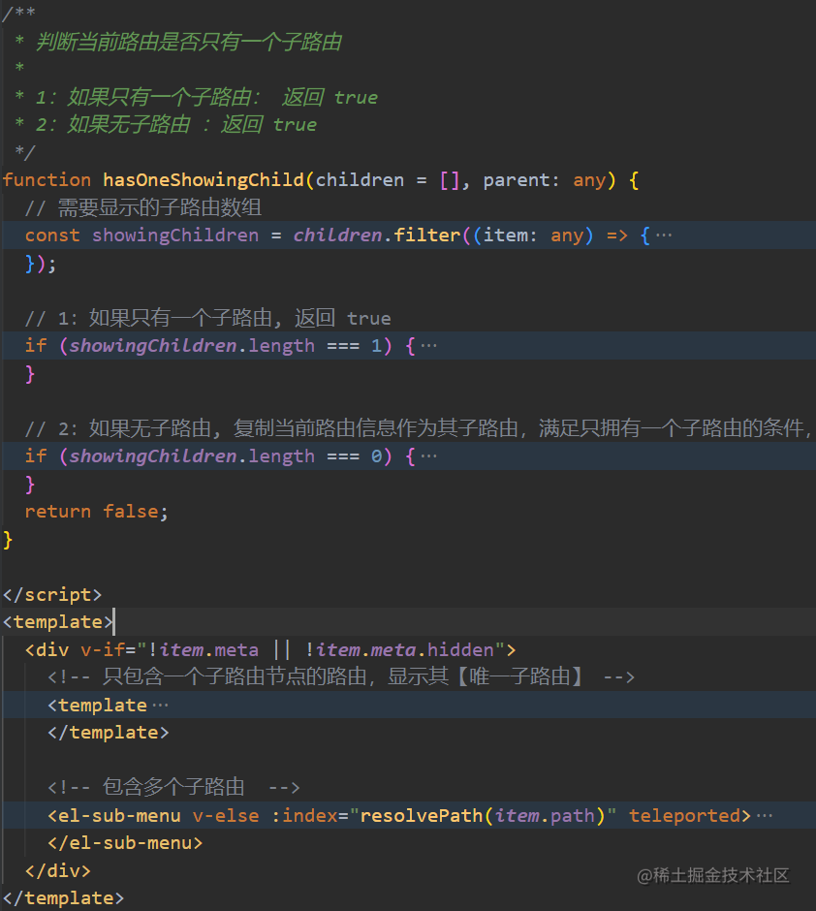
Task: Expand the collapsed template element in markup
Action: click(161, 705)
